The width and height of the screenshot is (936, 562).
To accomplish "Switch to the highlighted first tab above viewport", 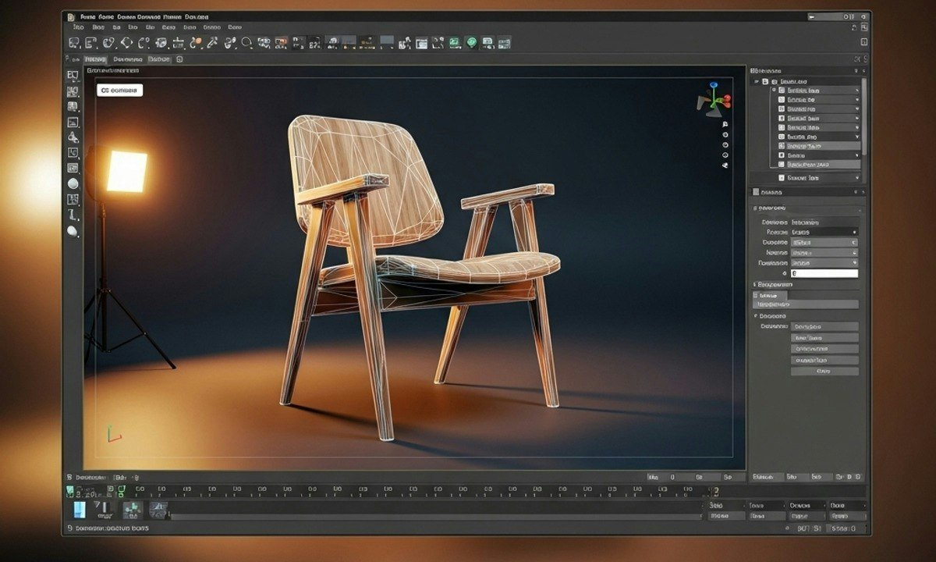I will [94, 59].
